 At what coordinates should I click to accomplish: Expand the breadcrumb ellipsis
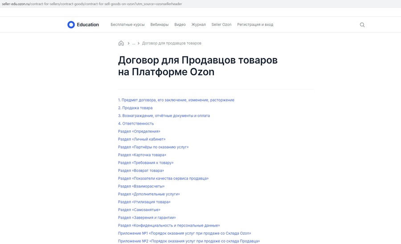(134, 44)
